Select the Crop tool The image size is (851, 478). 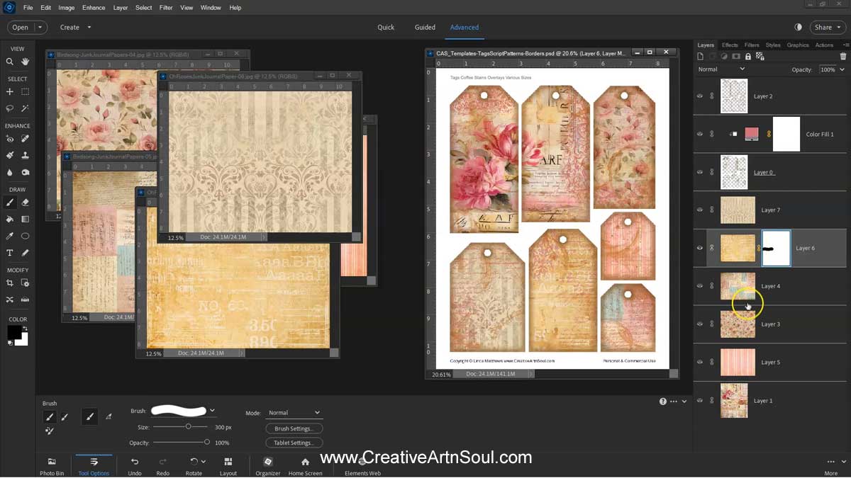[x=9, y=283]
